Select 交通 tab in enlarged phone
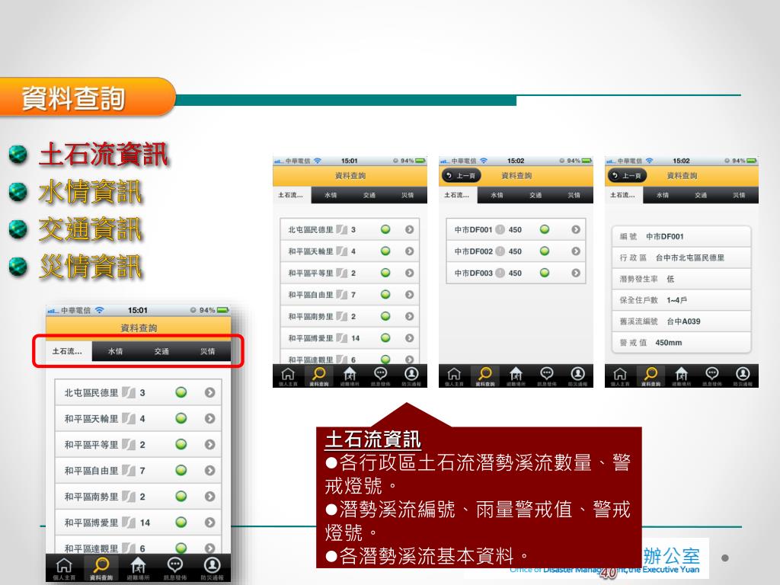Viewport: 780px width, 585px height. coord(161,351)
